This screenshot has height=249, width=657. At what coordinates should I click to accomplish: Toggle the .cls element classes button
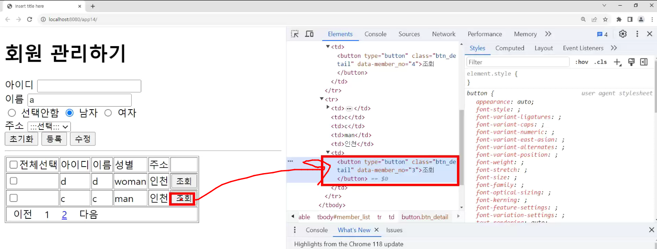click(600, 62)
